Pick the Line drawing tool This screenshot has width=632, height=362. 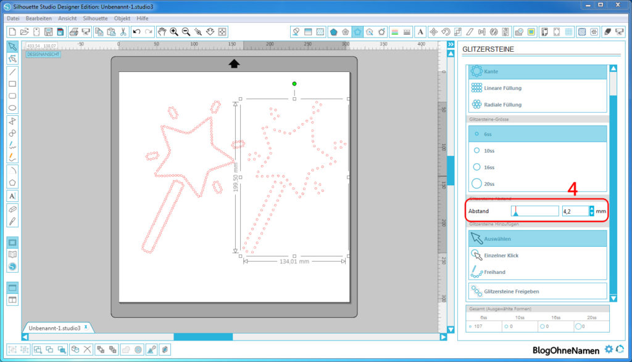pyautogui.click(x=12, y=71)
